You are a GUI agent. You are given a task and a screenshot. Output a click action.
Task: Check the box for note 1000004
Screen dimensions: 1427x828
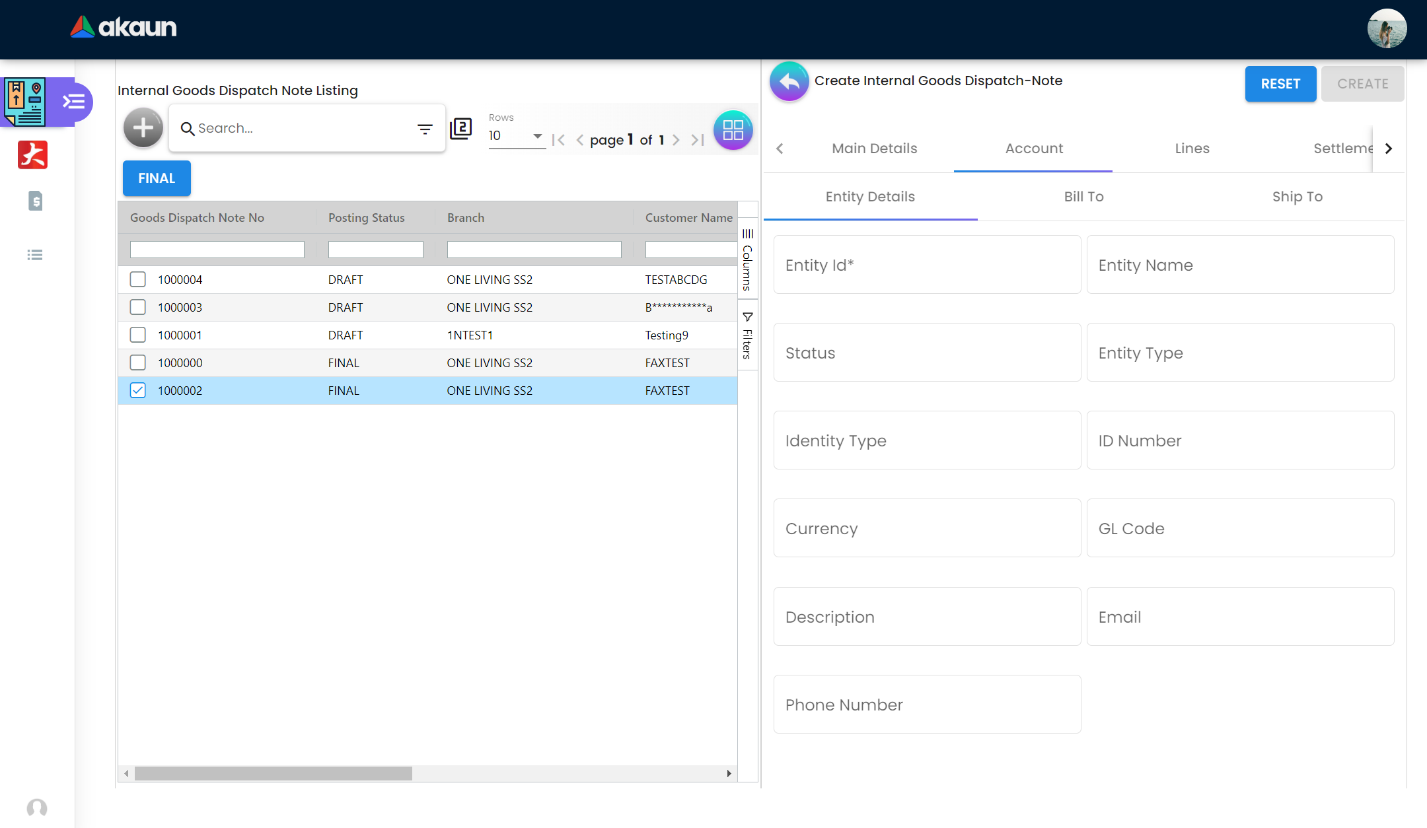[x=137, y=279]
